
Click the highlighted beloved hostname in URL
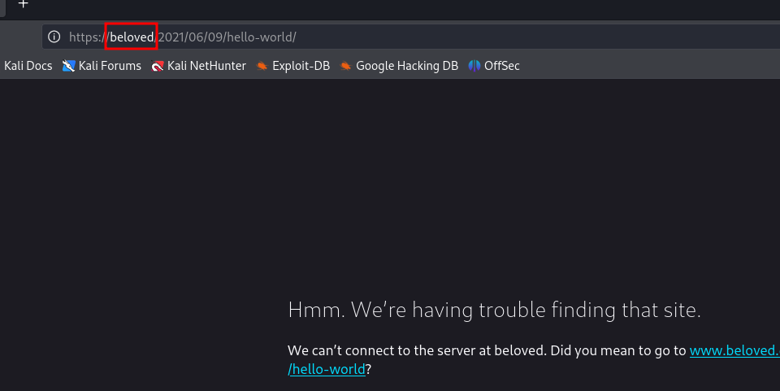(131, 37)
